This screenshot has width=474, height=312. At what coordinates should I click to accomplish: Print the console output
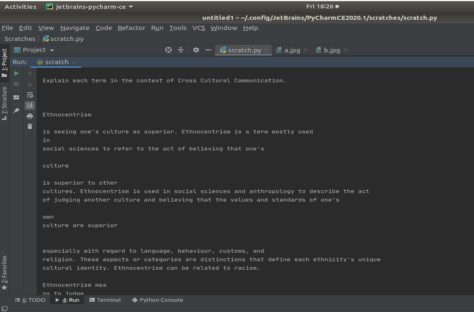30,116
